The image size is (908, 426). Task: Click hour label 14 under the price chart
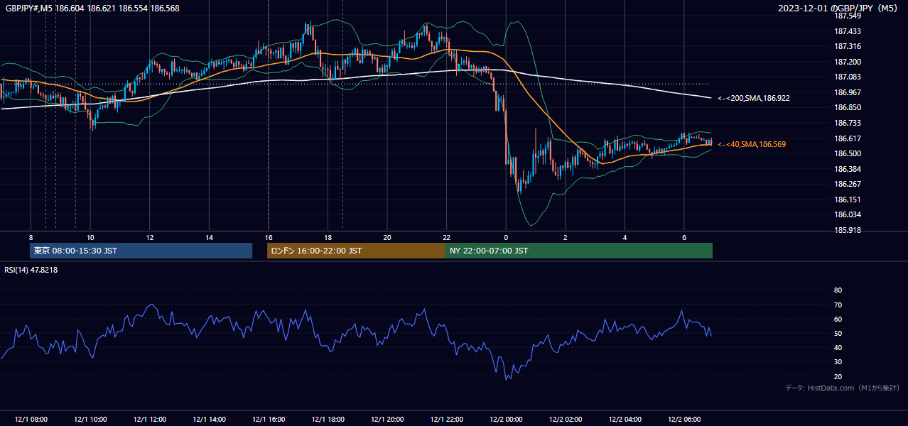209,237
